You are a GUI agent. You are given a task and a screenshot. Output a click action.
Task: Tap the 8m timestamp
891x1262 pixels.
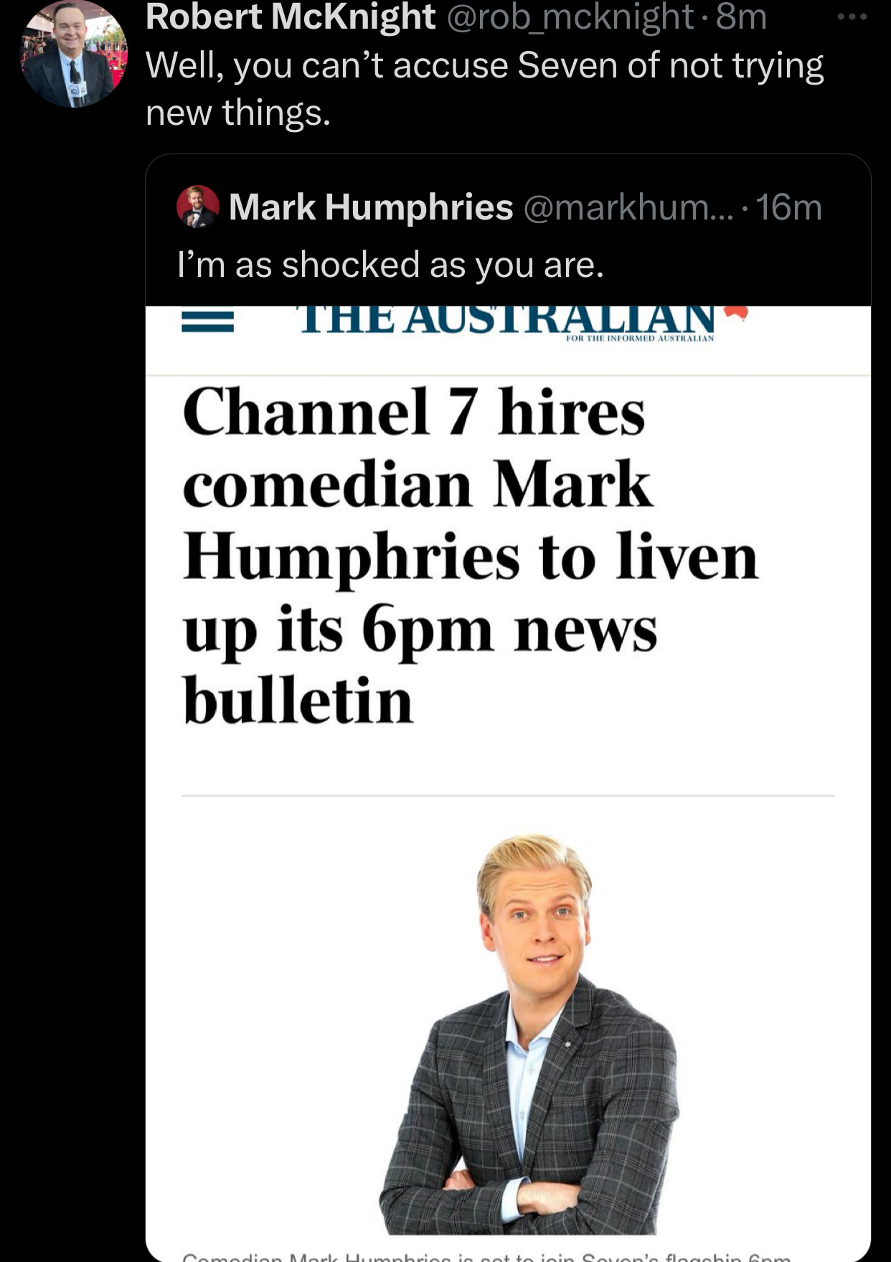[742, 17]
